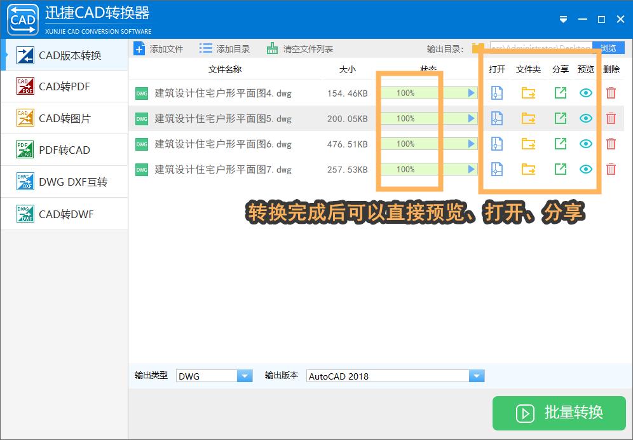The image size is (633, 440).
Task: Preview 建筑设计住宅户形平面图4 with the eye icon
Action: (585, 93)
